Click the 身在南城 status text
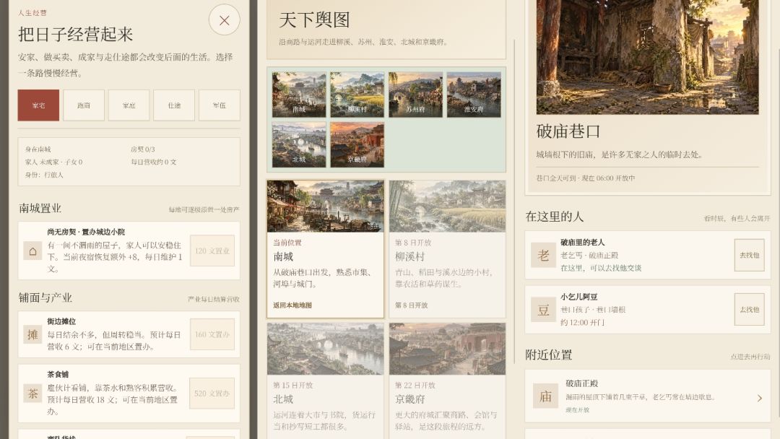The width and height of the screenshot is (780, 439). 38,149
